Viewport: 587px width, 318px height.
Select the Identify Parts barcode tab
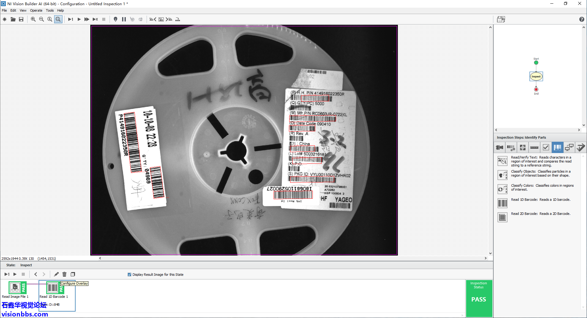coord(557,148)
